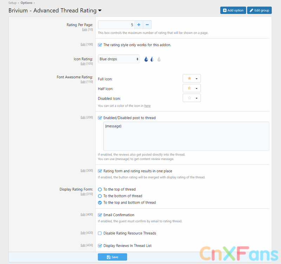281x264 pixels.
Task: Click the plus icon on Add option
Action: coord(224,11)
